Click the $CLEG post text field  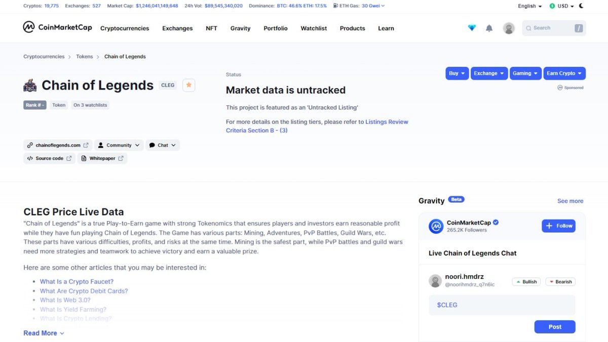point(502,305)
